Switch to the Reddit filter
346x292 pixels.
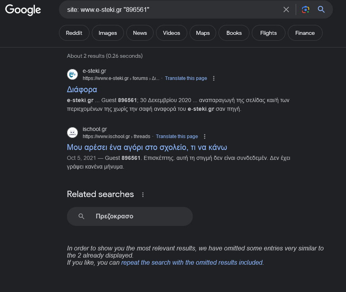click(74, 33)
